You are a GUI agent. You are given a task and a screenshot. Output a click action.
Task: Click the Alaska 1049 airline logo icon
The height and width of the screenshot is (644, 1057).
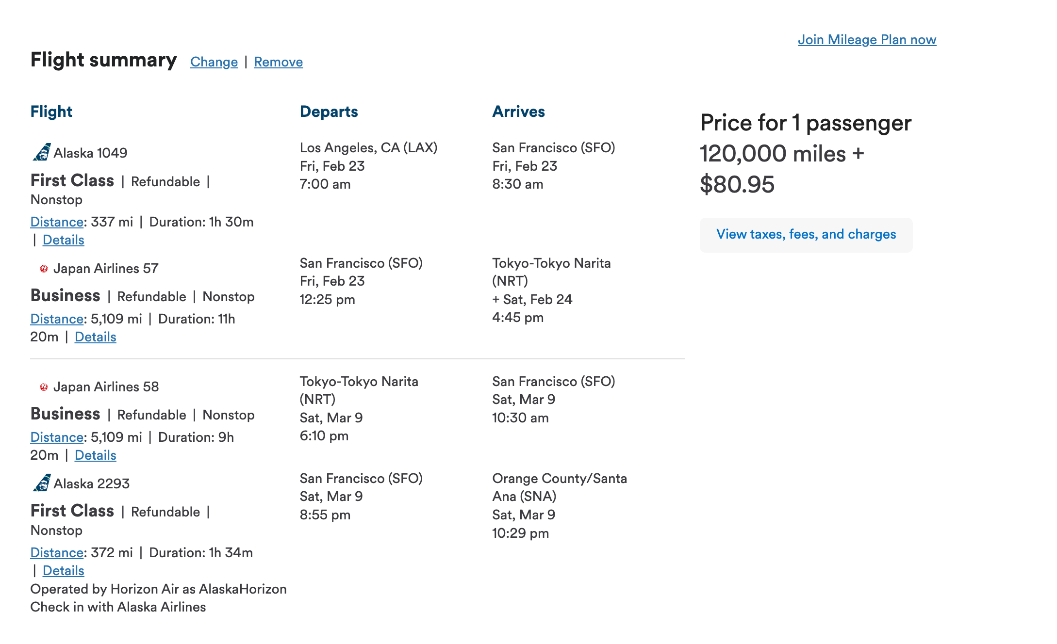pos(42,152)
